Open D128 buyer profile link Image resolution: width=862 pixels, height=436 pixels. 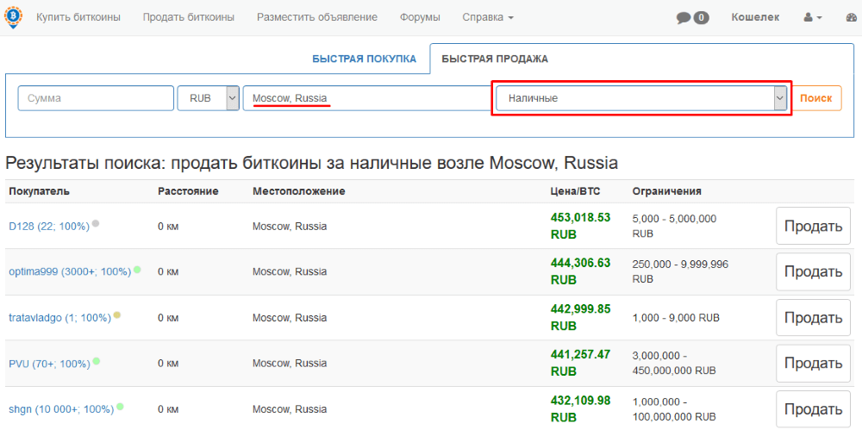49,227
